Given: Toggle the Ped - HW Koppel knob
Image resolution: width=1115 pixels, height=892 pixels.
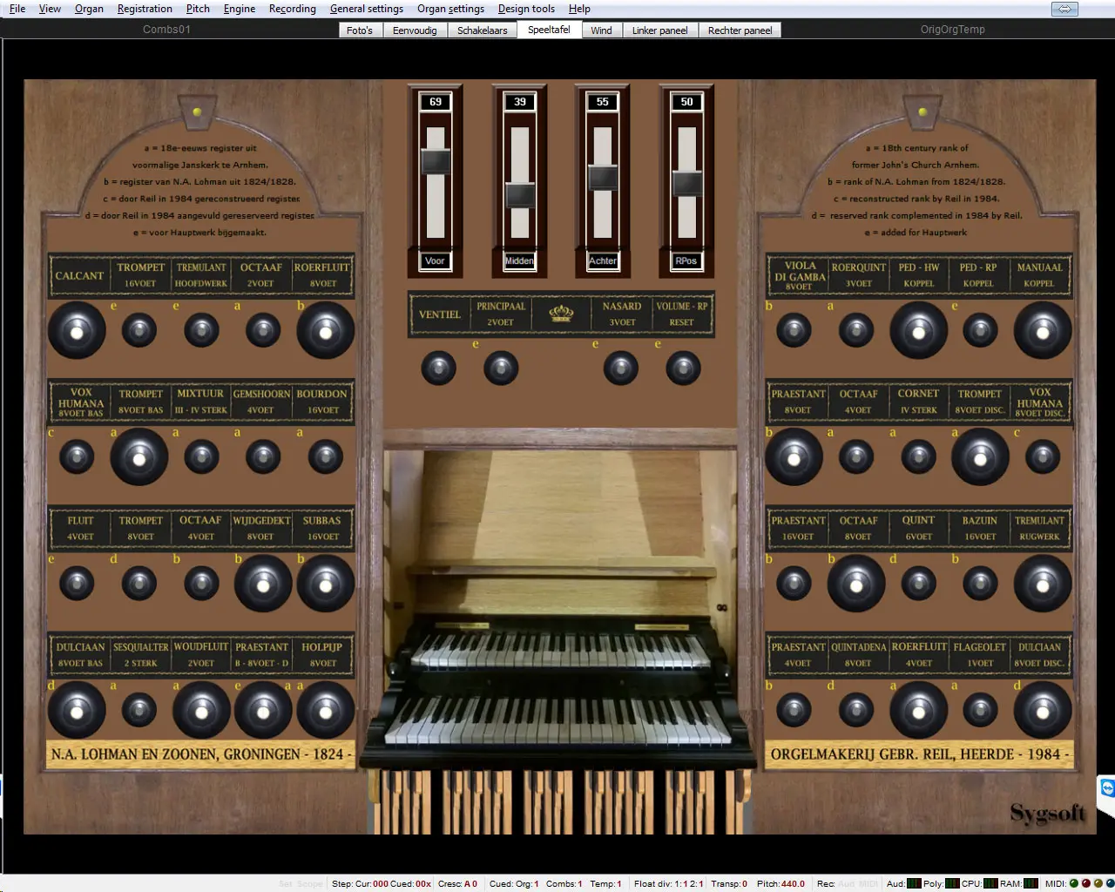Looking at the screenshot, I should (918, 331).
